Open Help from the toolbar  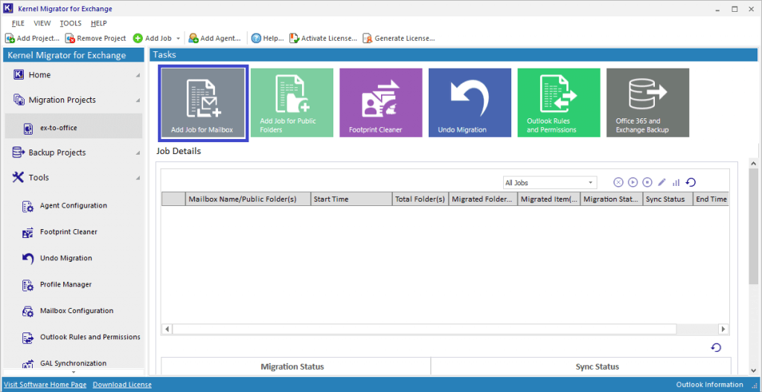pyautogui.click(x=267, y=38)
